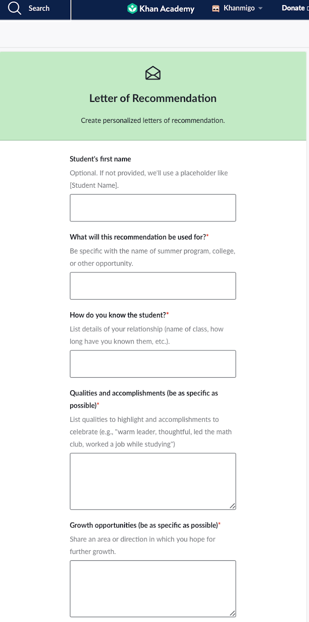Viewport: 309px width, 622px height.
Task: Click the recommendation purpose input field
Action: 153,286
